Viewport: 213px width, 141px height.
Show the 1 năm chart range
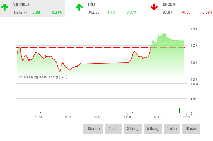pyautogui.click(x=172, y=129)
